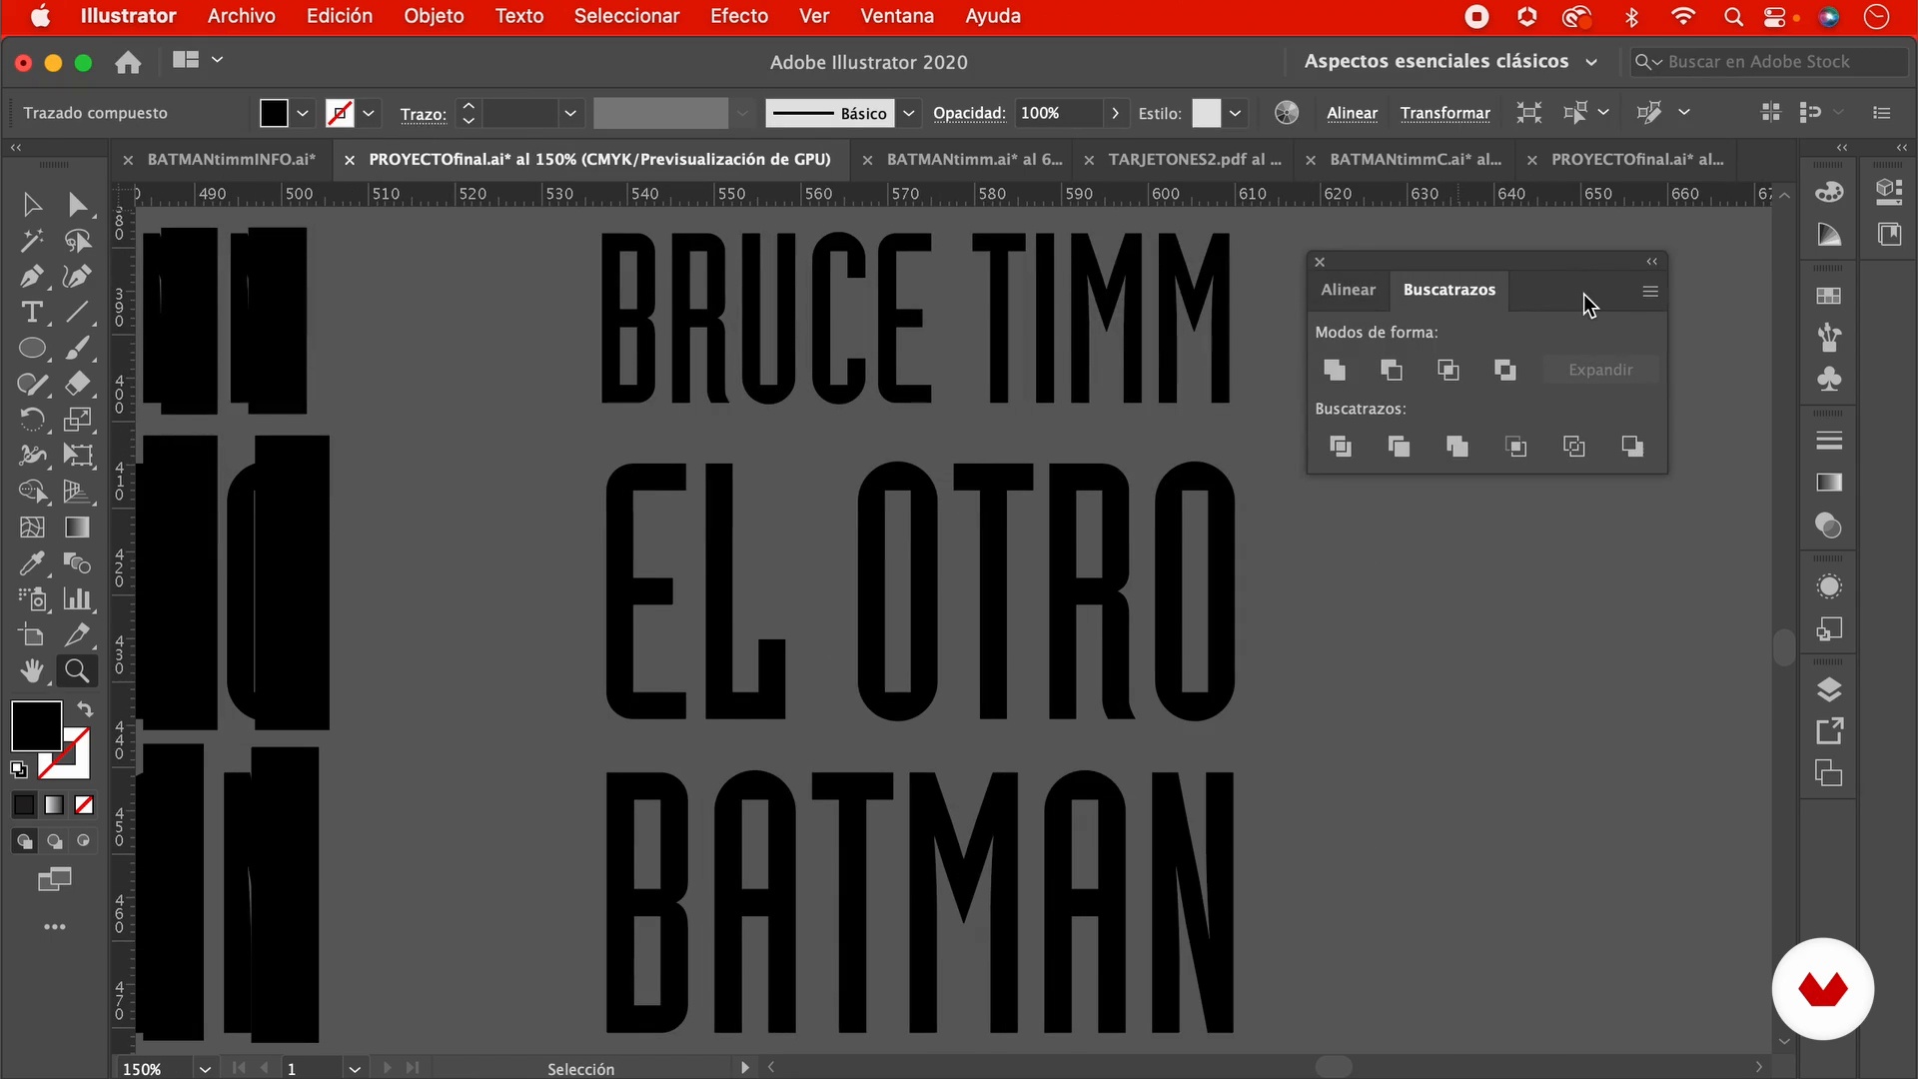Select the Eraser tool
Viewport: 1918px width, 1079px height.
[77, 384]
